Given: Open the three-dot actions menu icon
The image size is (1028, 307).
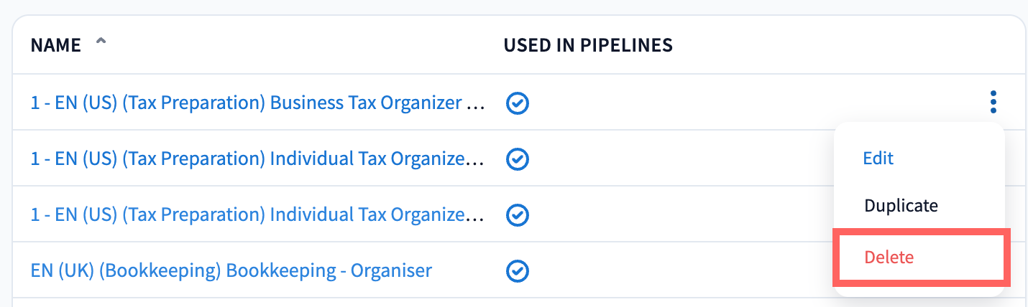Looking at the screenshot, I should [x=993, y=102].
